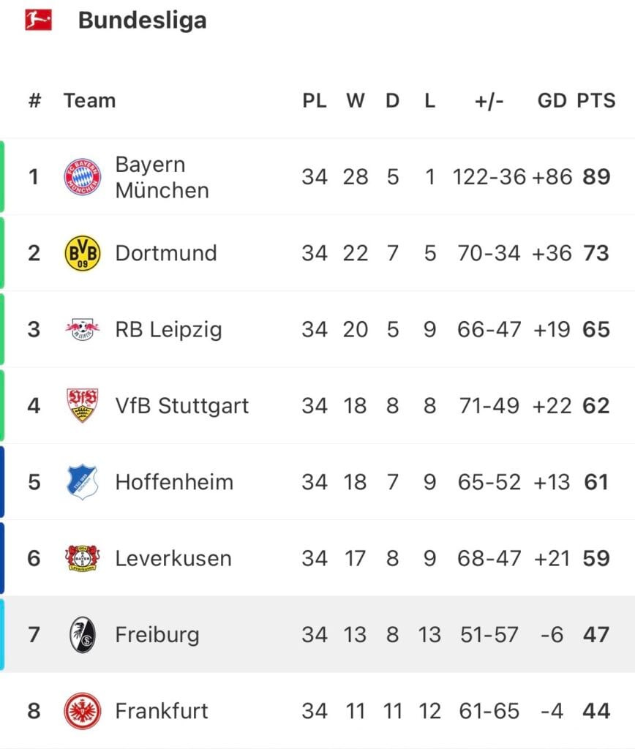Select Frankfurt's 61-65 goals record
The image size is (635, 749).
[489, 711]
